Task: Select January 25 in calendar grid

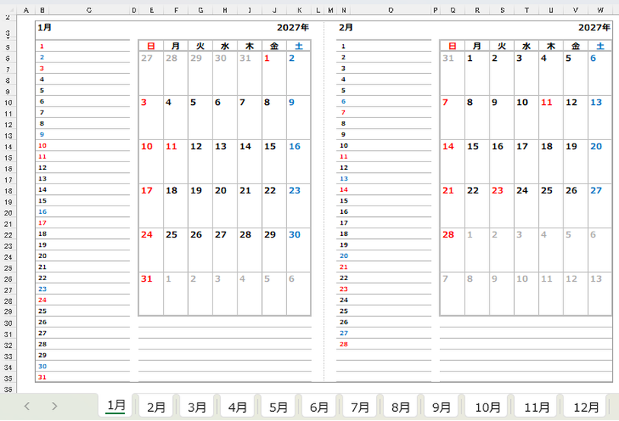Action: [x=176, y=250]
